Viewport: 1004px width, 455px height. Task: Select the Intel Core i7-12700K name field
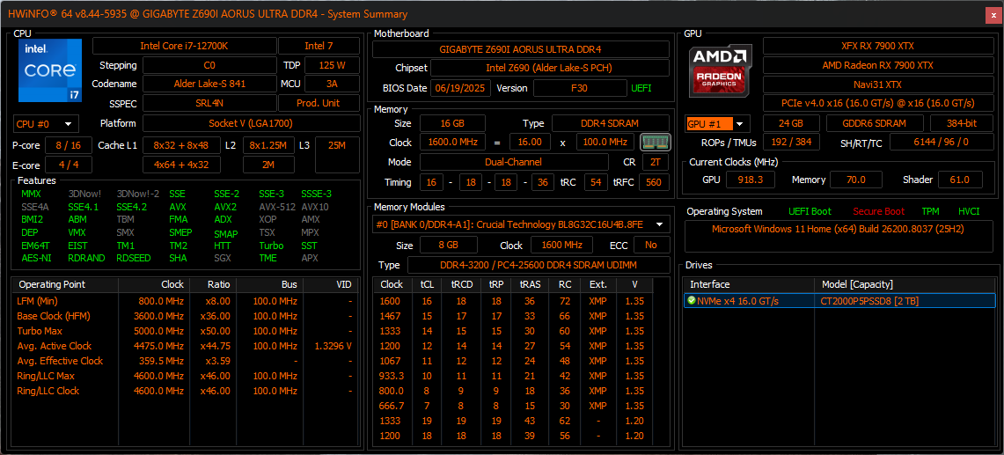point(184,46)
